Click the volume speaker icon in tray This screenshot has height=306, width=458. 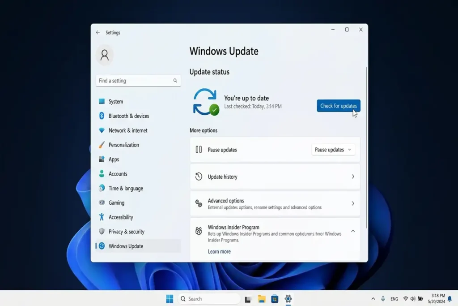pyautogui.click(x=413, y=299)
